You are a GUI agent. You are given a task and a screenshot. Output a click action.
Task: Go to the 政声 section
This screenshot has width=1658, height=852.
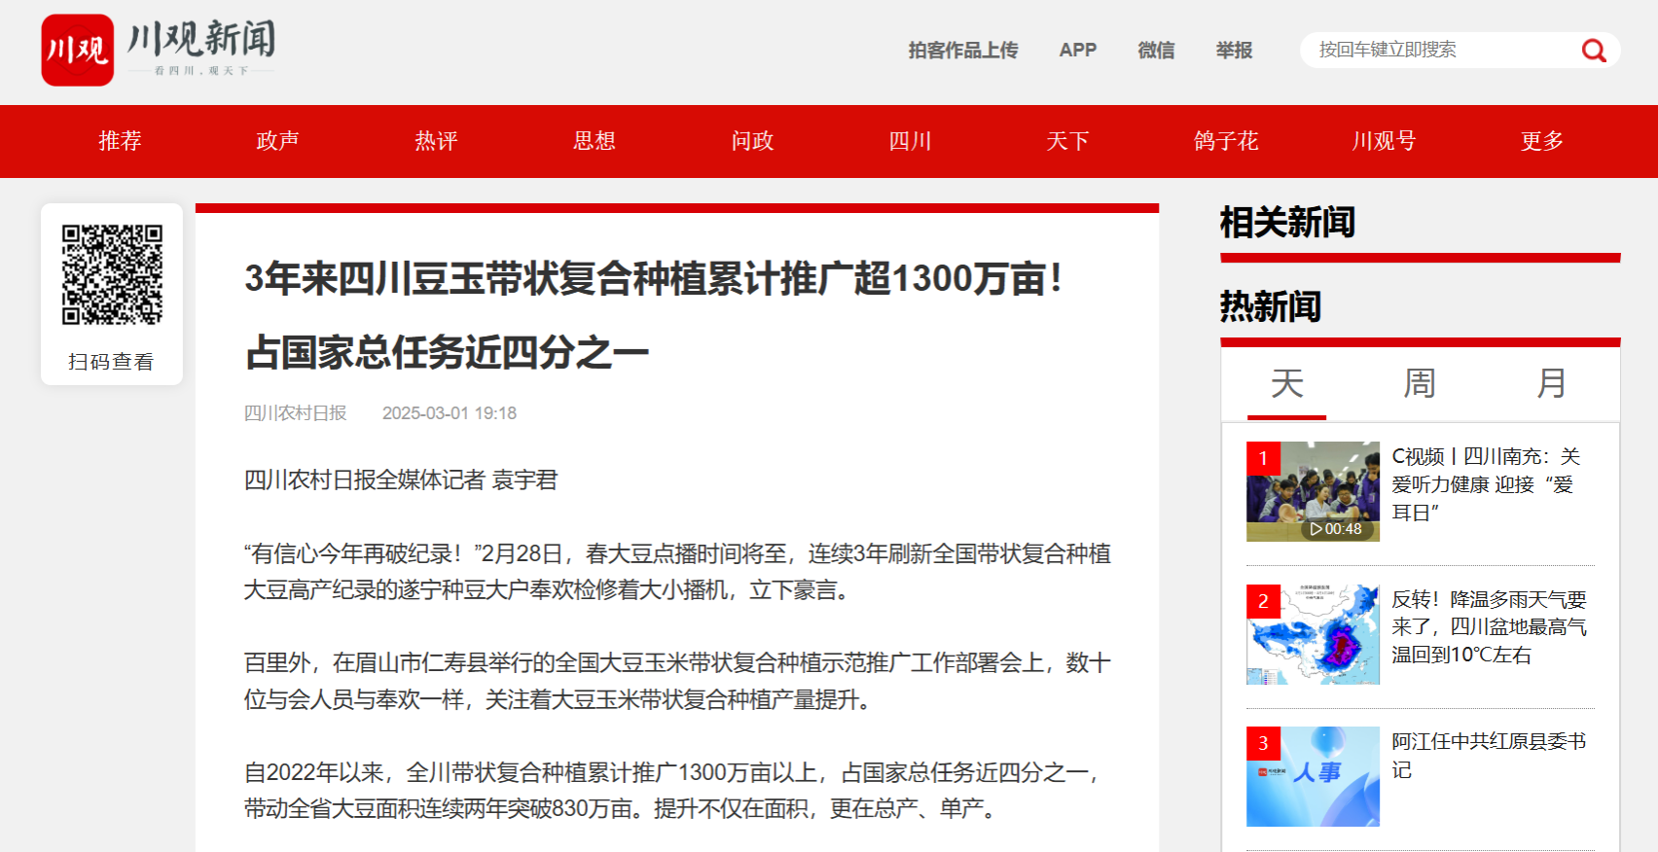pyautogui.click(x=277, y=141)
